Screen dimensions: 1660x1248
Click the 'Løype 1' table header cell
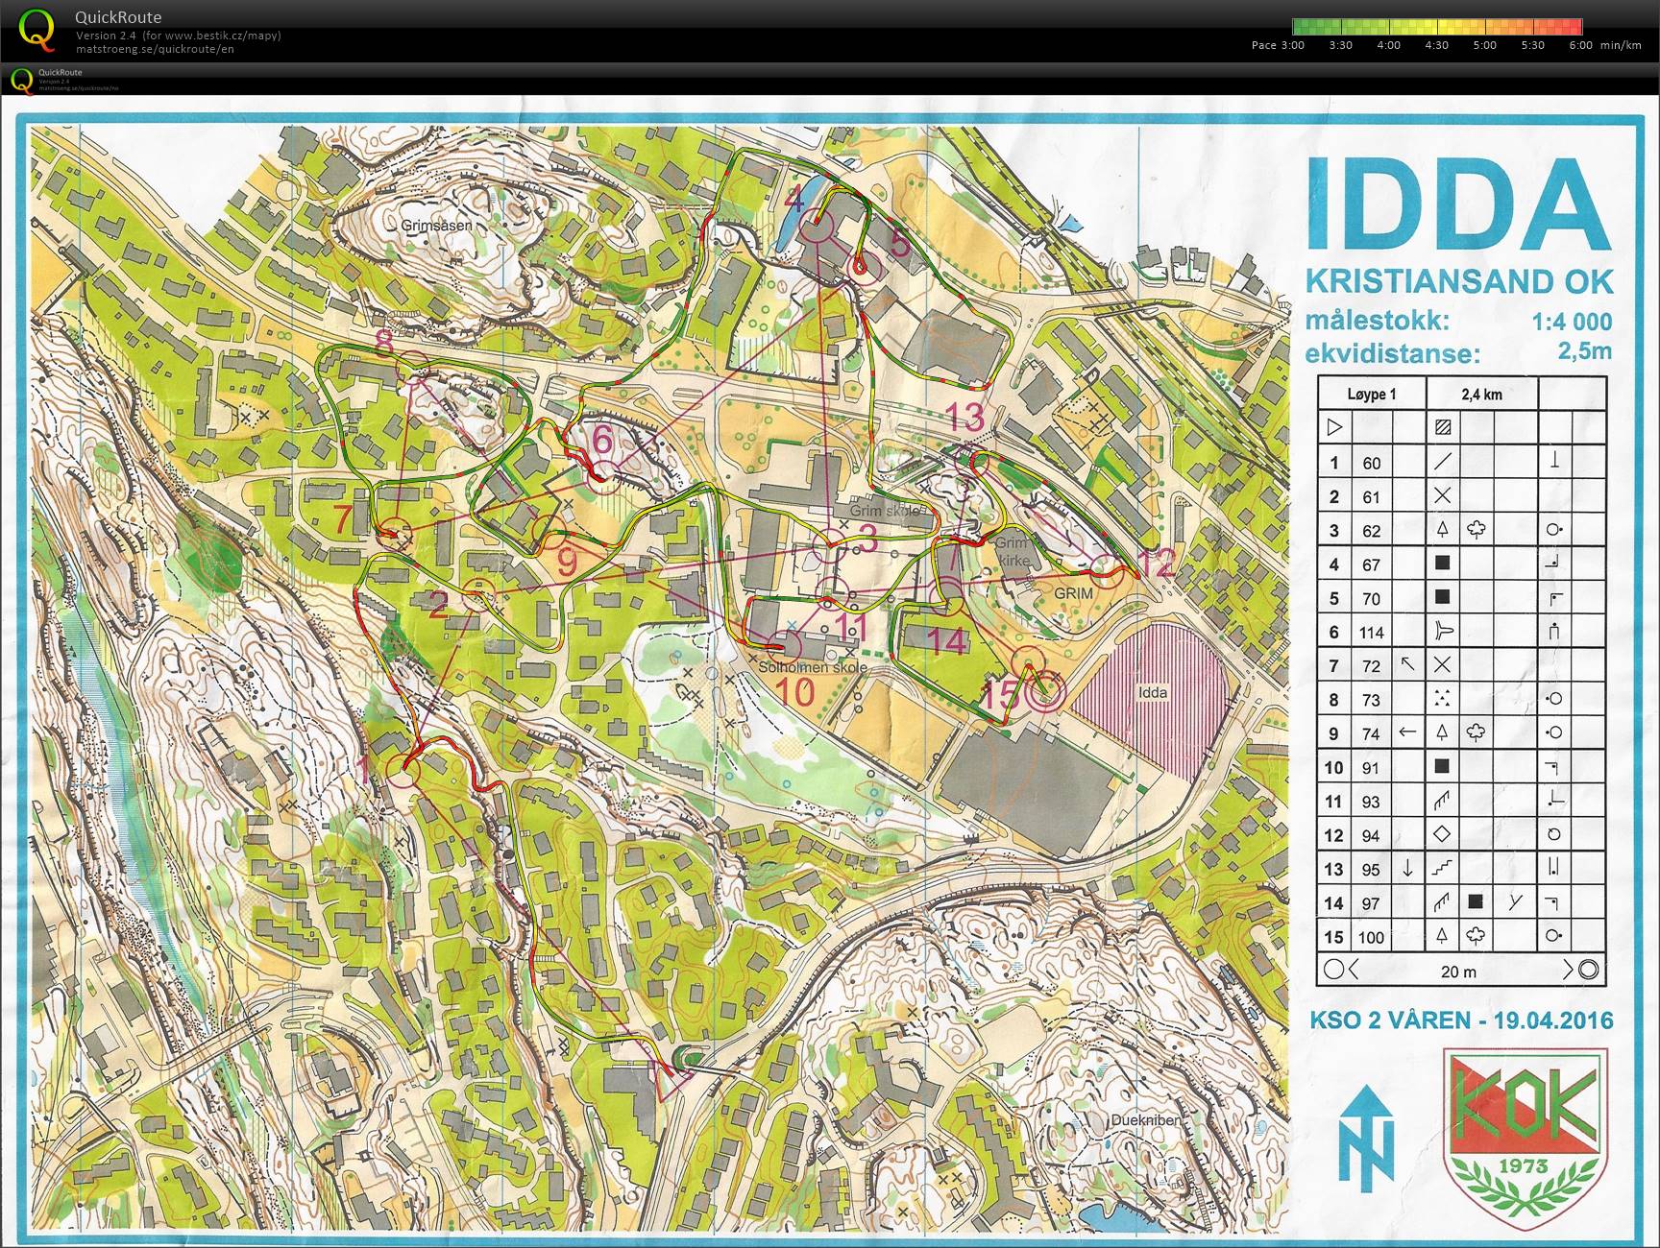1372,394
